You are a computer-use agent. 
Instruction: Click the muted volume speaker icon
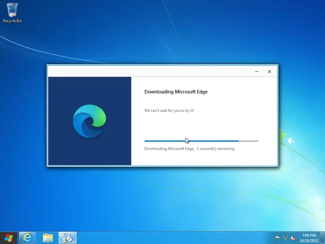coord(293,238)
